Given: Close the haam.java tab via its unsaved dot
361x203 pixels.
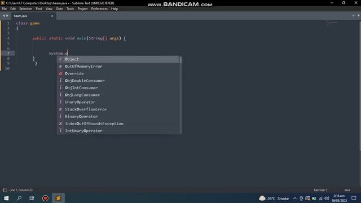Looking at the screenshot, I should [52, 16].
